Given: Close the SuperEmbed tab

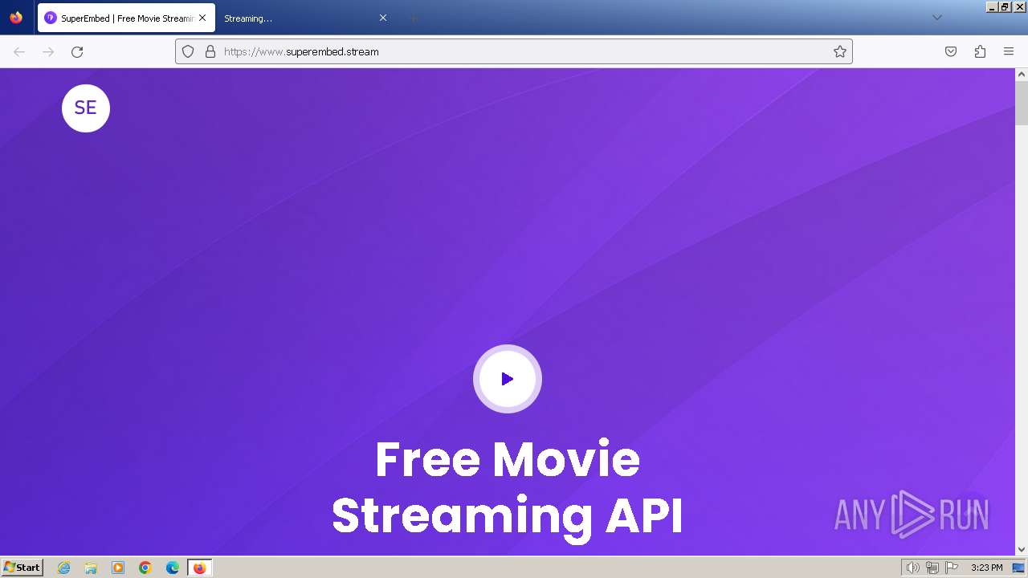Looking at the screenshot, I should point(202,18).
